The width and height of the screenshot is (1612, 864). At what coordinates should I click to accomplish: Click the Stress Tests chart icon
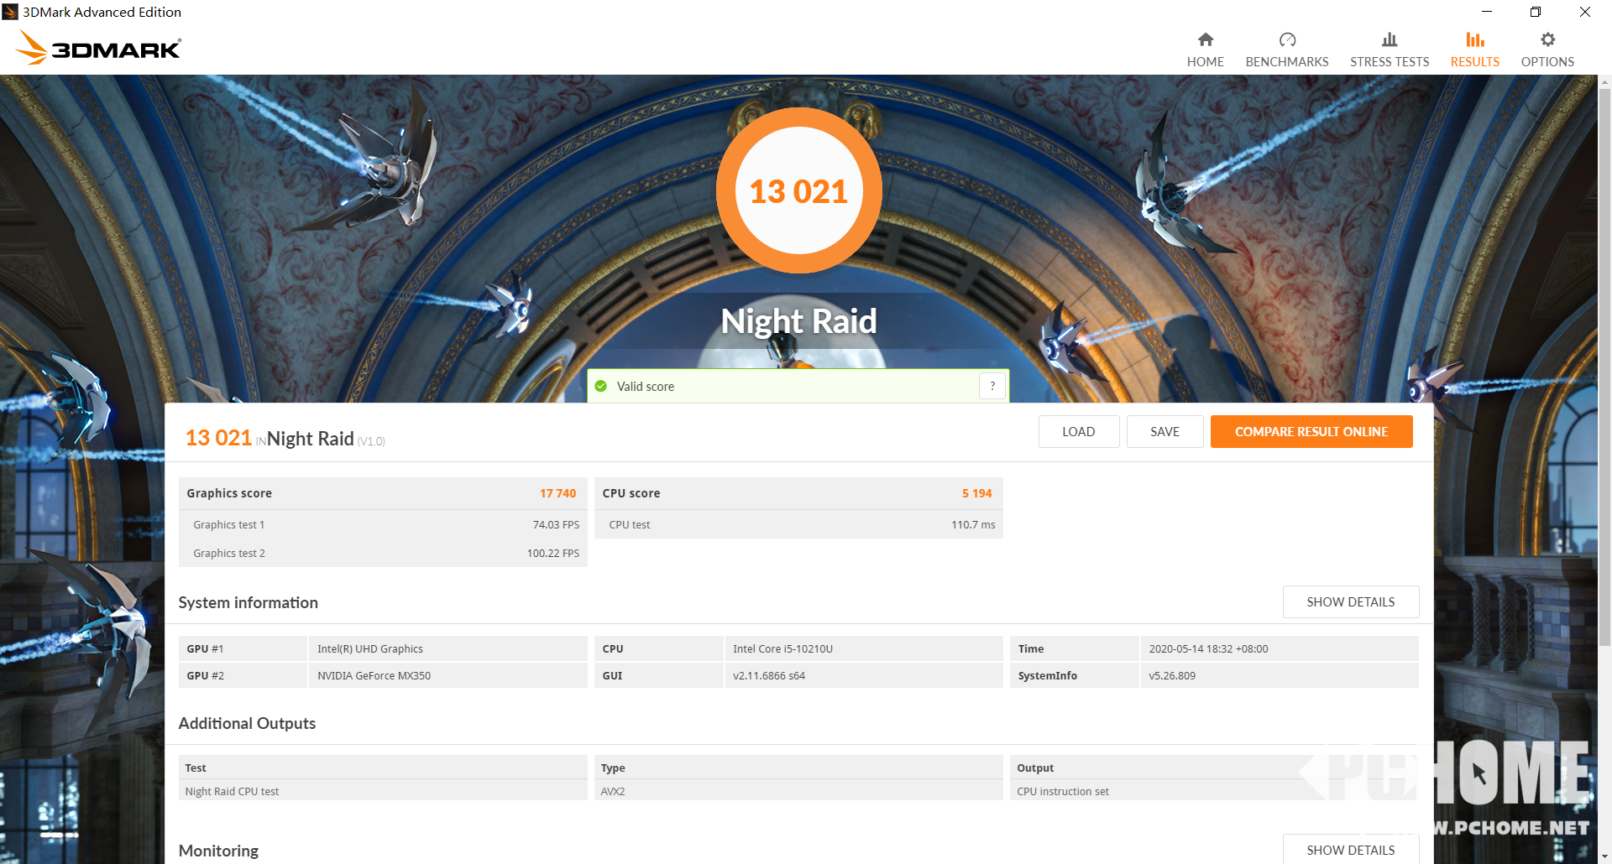(1390, 39)
